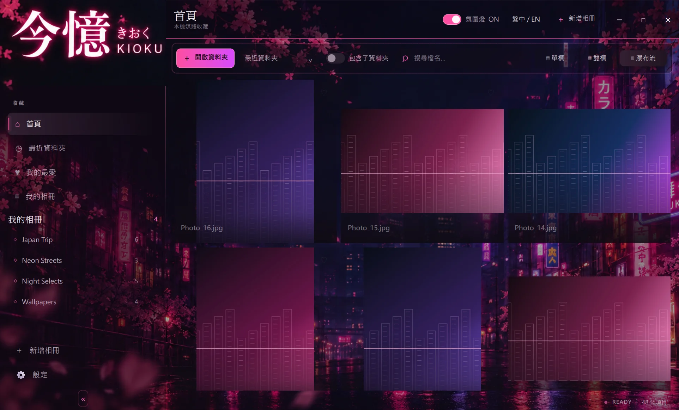Click the diamond icon next to Japan Trip
The height and width of the screenshot is (410, 679).
(x=15, y=239)
